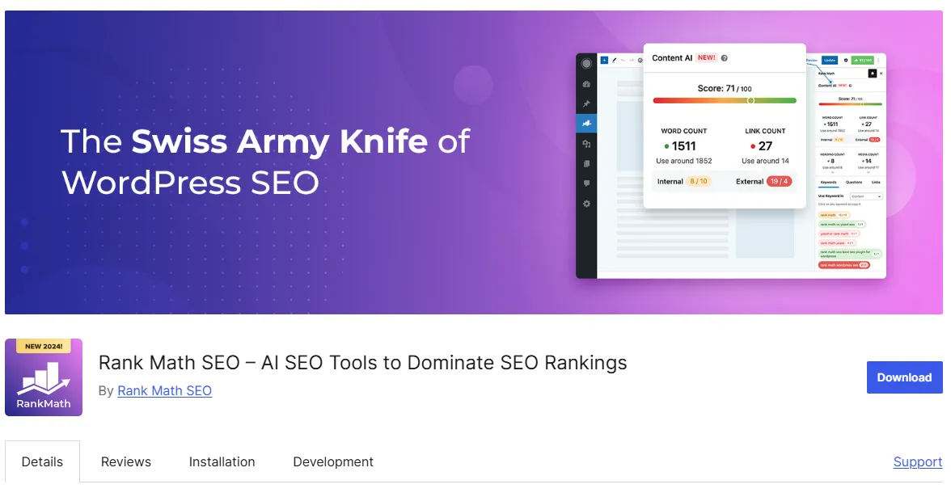Click the NEW! badge next to Content AI
951x497 pixels.
(707, 57)
